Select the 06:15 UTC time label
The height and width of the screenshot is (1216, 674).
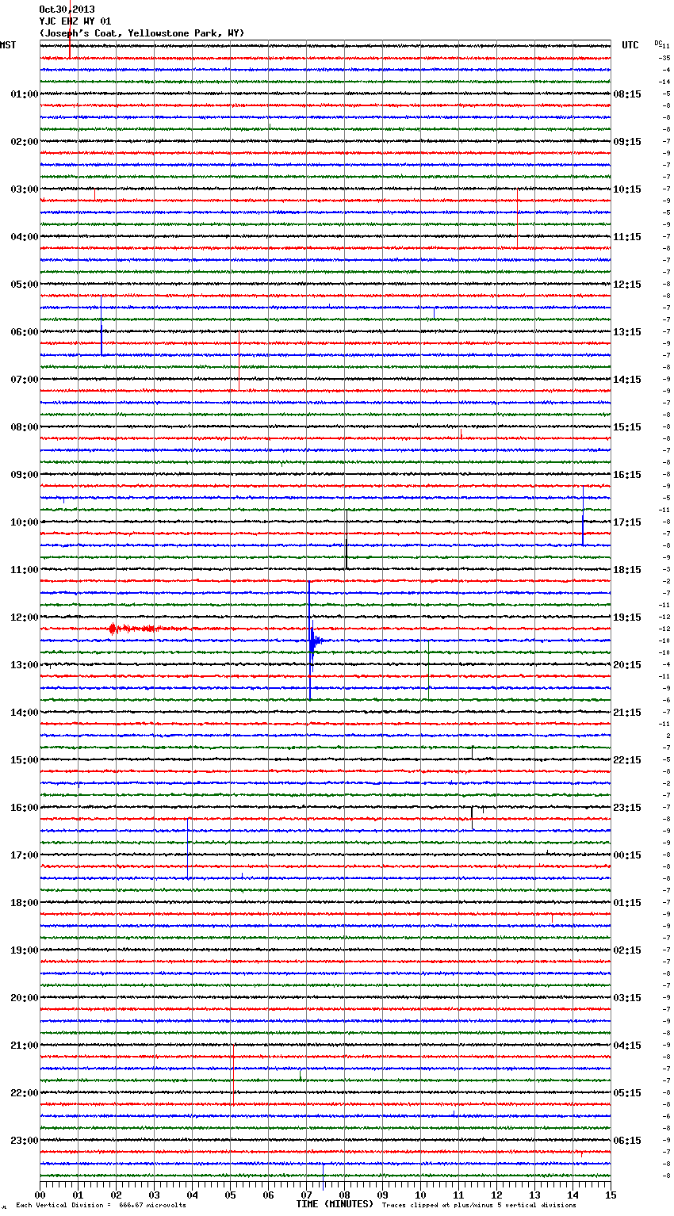[627, 1141]
